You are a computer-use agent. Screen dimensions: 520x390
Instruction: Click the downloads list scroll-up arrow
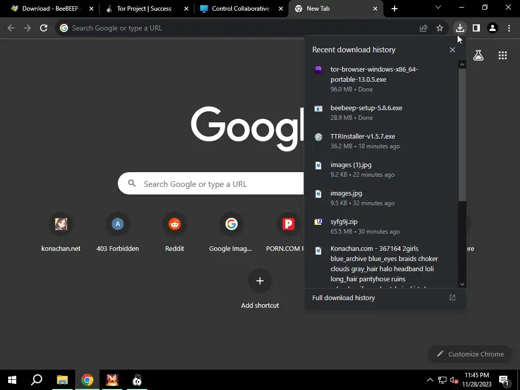coord(462,65)
